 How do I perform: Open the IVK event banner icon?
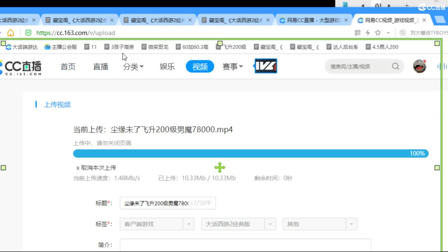point(266,66)
